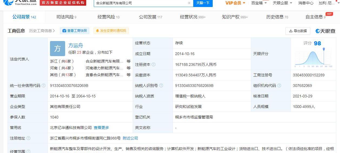
Task: Open the 加利·尼 user account menu
Action: click(328, 3)
